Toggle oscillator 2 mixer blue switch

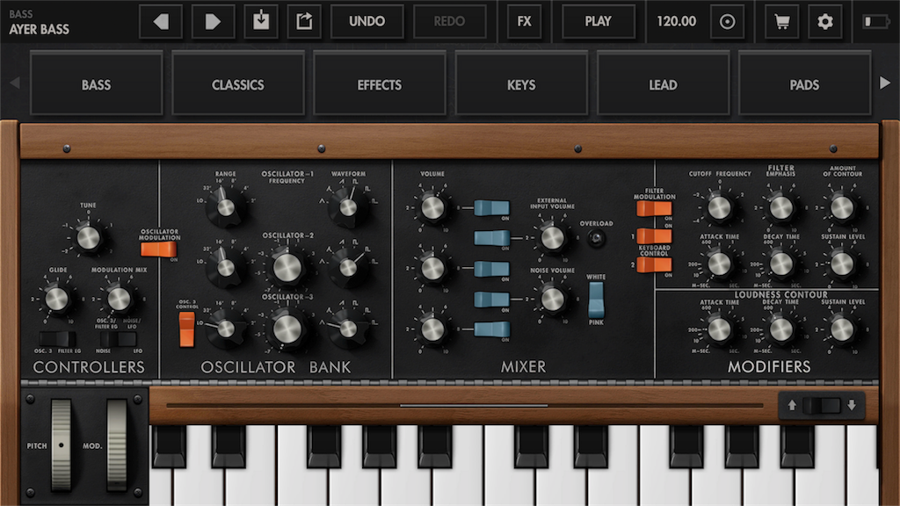(492, 269)
